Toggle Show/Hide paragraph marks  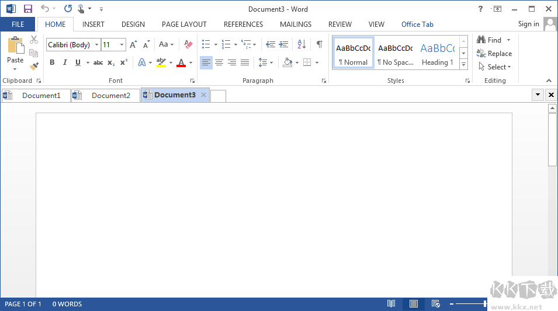click(x=319, y=44)
